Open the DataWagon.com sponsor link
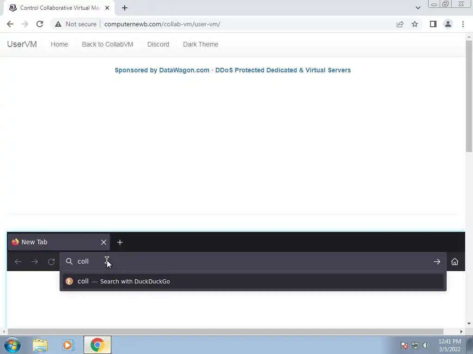The image size is (473, 354). click(x=233, y=70)
